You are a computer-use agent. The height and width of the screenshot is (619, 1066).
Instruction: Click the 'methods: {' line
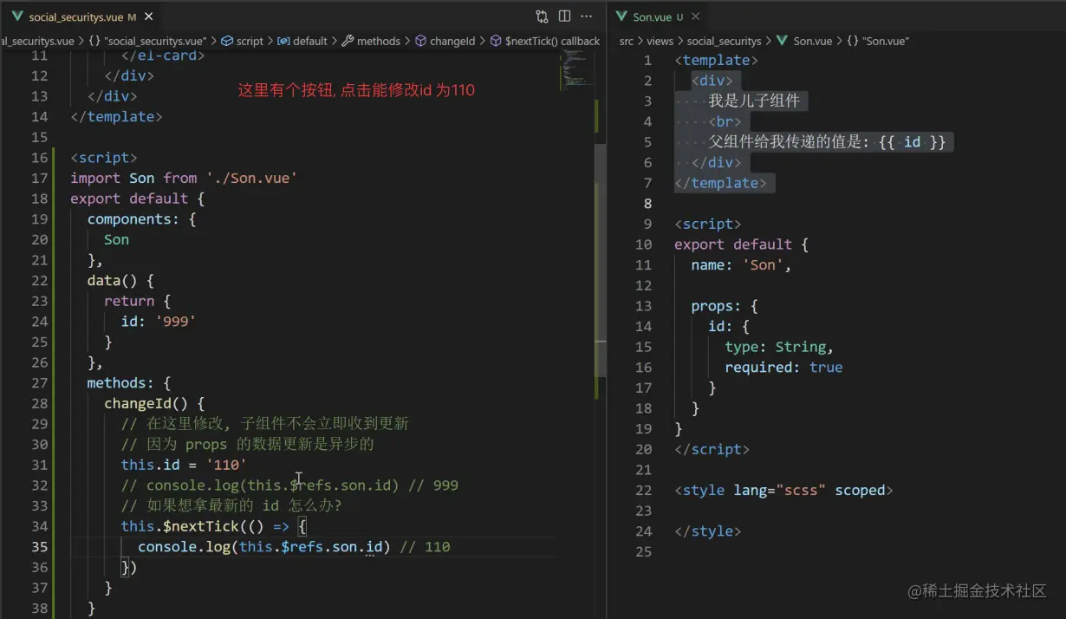(x=129, y=382)
